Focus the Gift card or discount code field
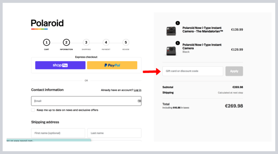 tap(193, 71)
